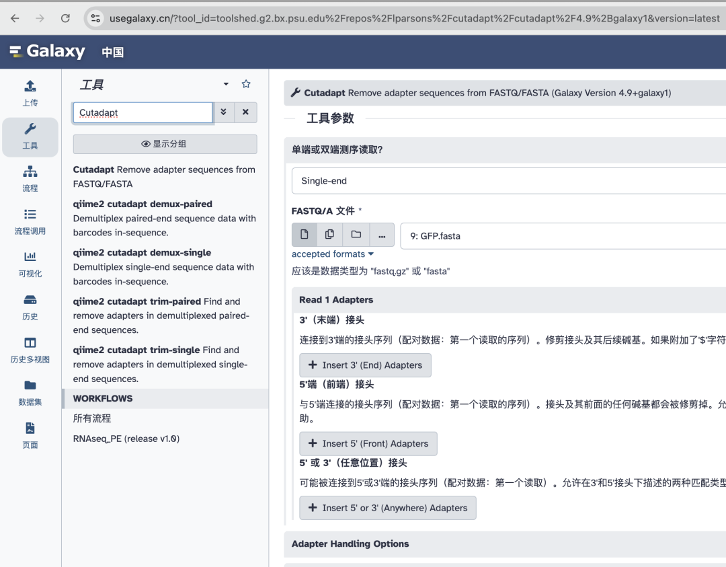The width and height of the screenshot is (726, 567).
Task: Open 所有流程 all workflows link
Action: coord(92,418)
